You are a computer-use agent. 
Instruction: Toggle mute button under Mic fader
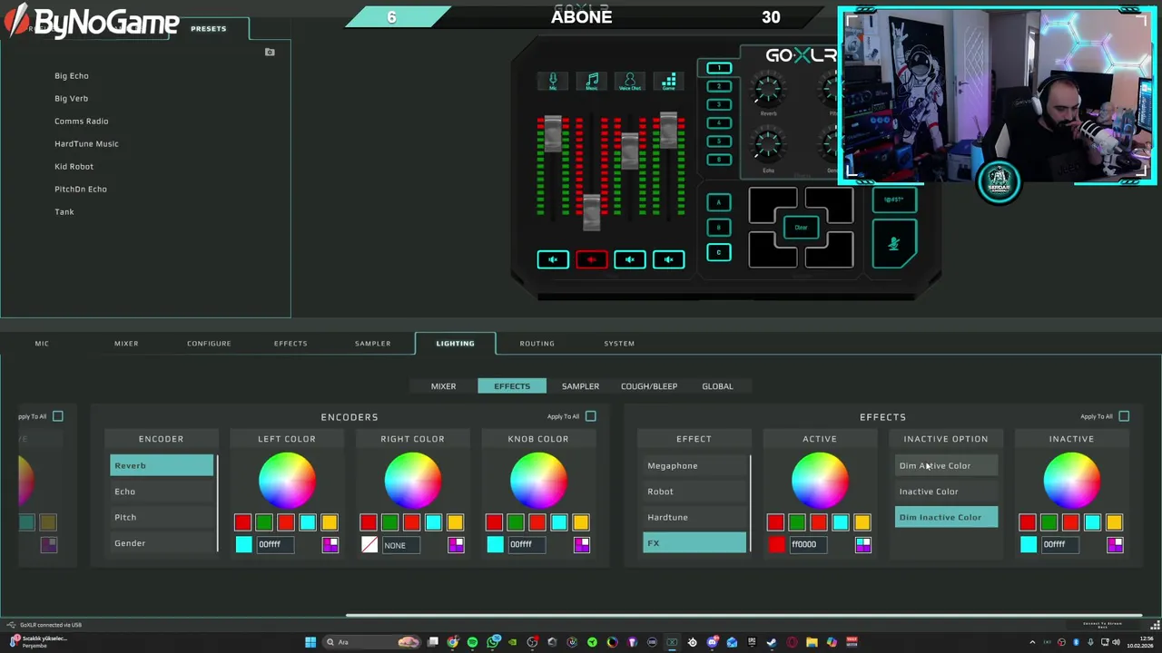553,260
